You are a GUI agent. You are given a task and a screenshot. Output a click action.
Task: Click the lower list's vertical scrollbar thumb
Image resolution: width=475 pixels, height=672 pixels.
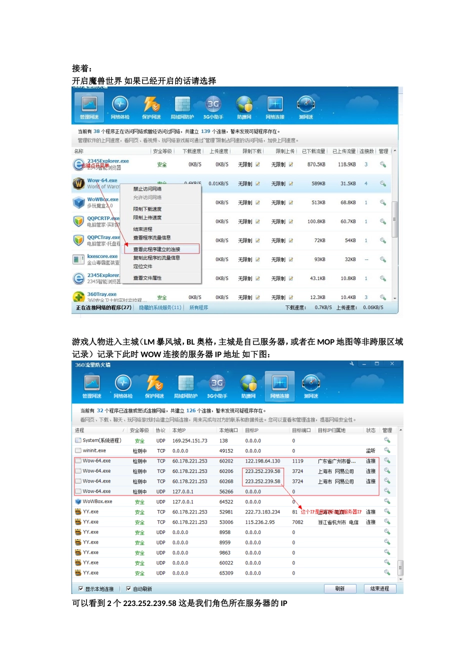coord(400,567)
